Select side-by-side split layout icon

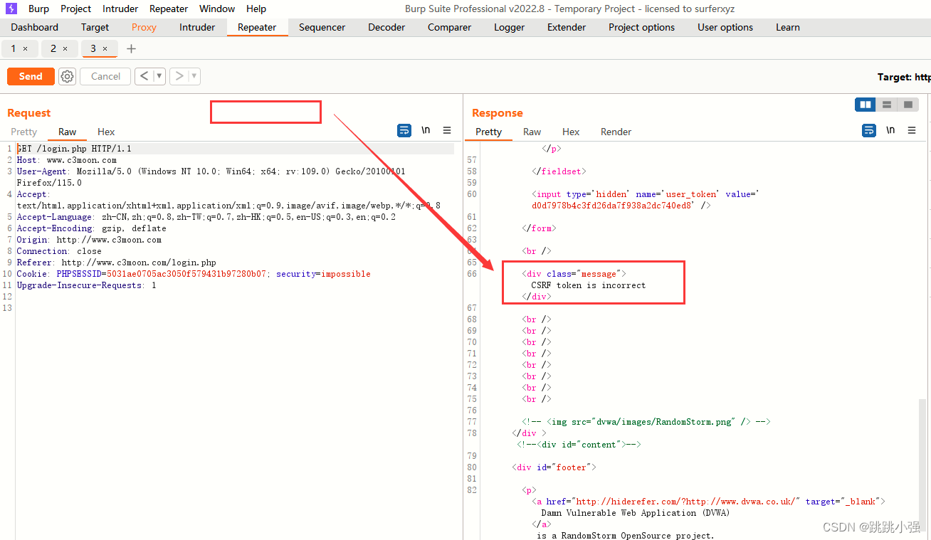click(x=866, y=105)
